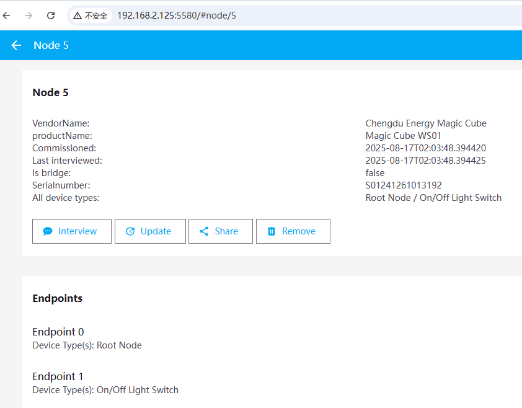Click the Endpoints section heading
This screenshot has width=522, height=408.
coord(57,298)
